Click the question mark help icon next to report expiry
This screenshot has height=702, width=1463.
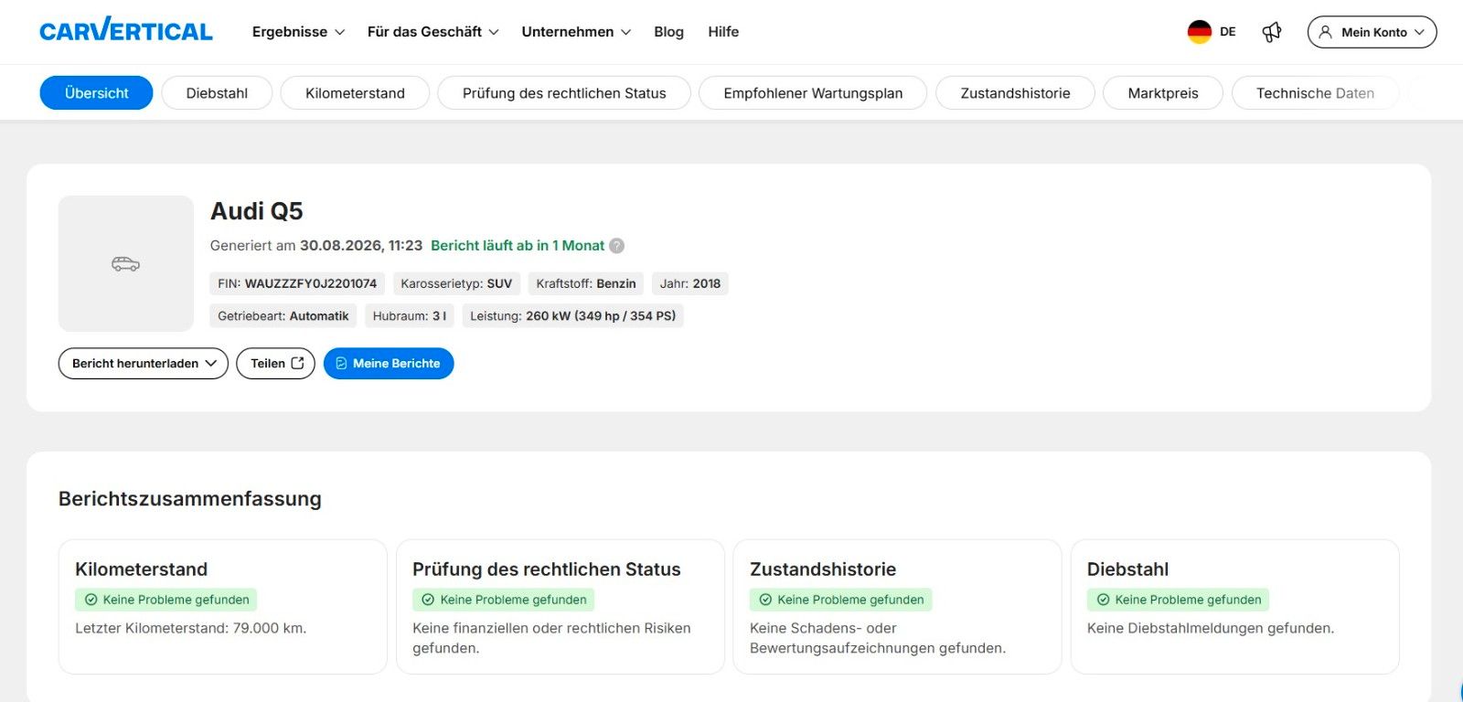point(617,246)
